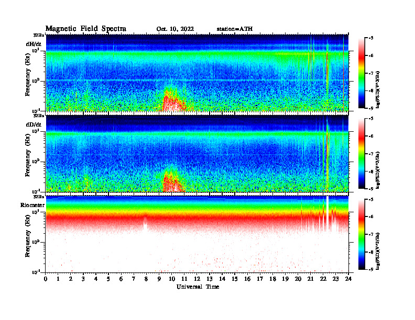
Task: Click the white data gap after 22 UT in Riometer panel
Action: (327, 214)
